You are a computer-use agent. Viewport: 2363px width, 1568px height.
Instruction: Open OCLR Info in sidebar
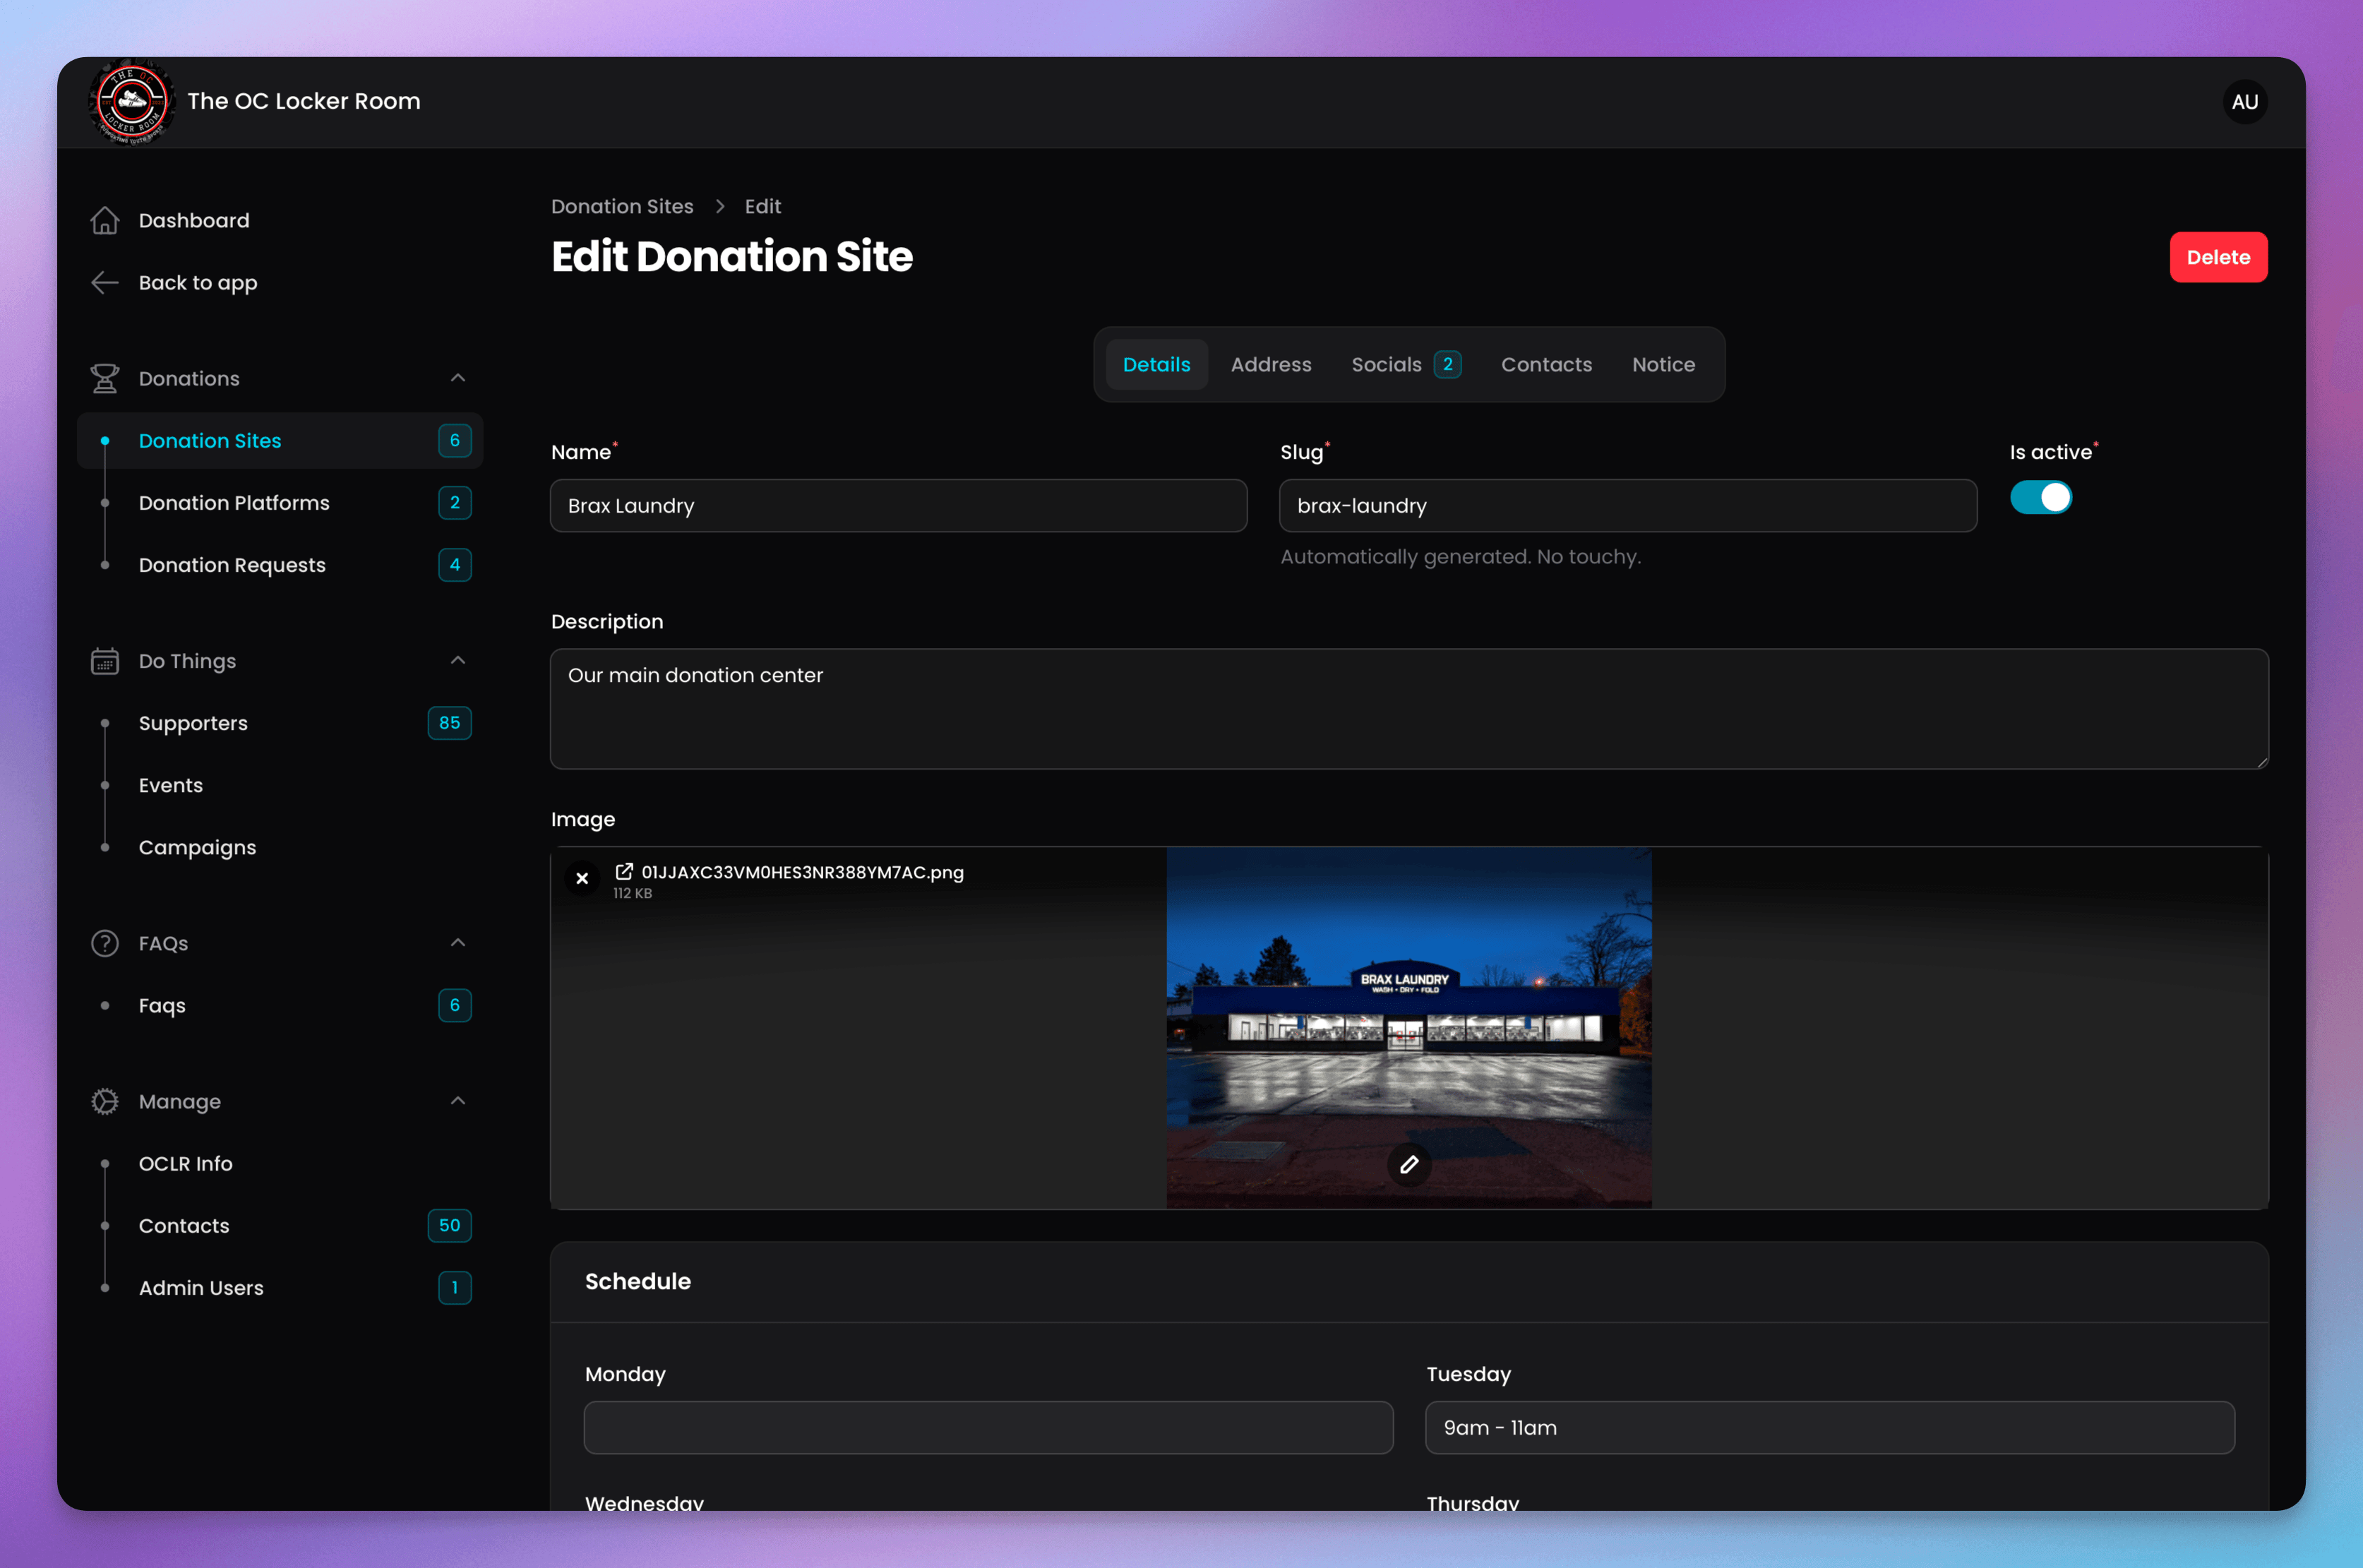point(280,1163)
